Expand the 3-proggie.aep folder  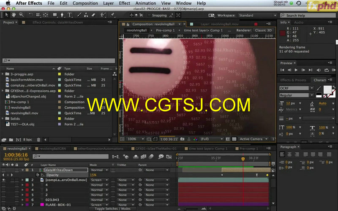[3, 74]
